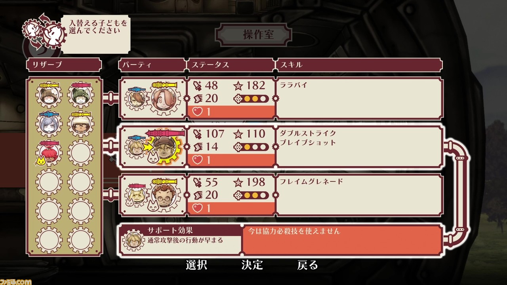Click the 決定 confirm prompt

[x=252, y=265]
